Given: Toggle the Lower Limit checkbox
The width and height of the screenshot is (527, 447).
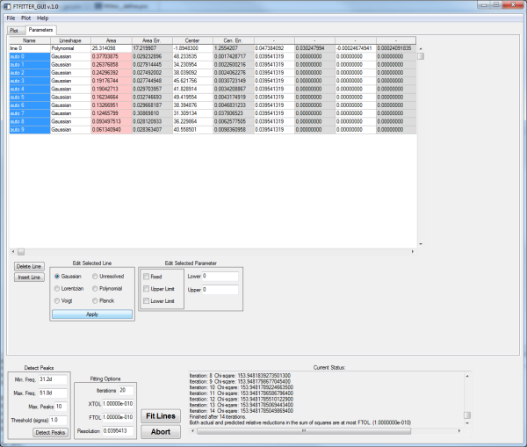Looking at the screenshot, I should tap(146, 301).
